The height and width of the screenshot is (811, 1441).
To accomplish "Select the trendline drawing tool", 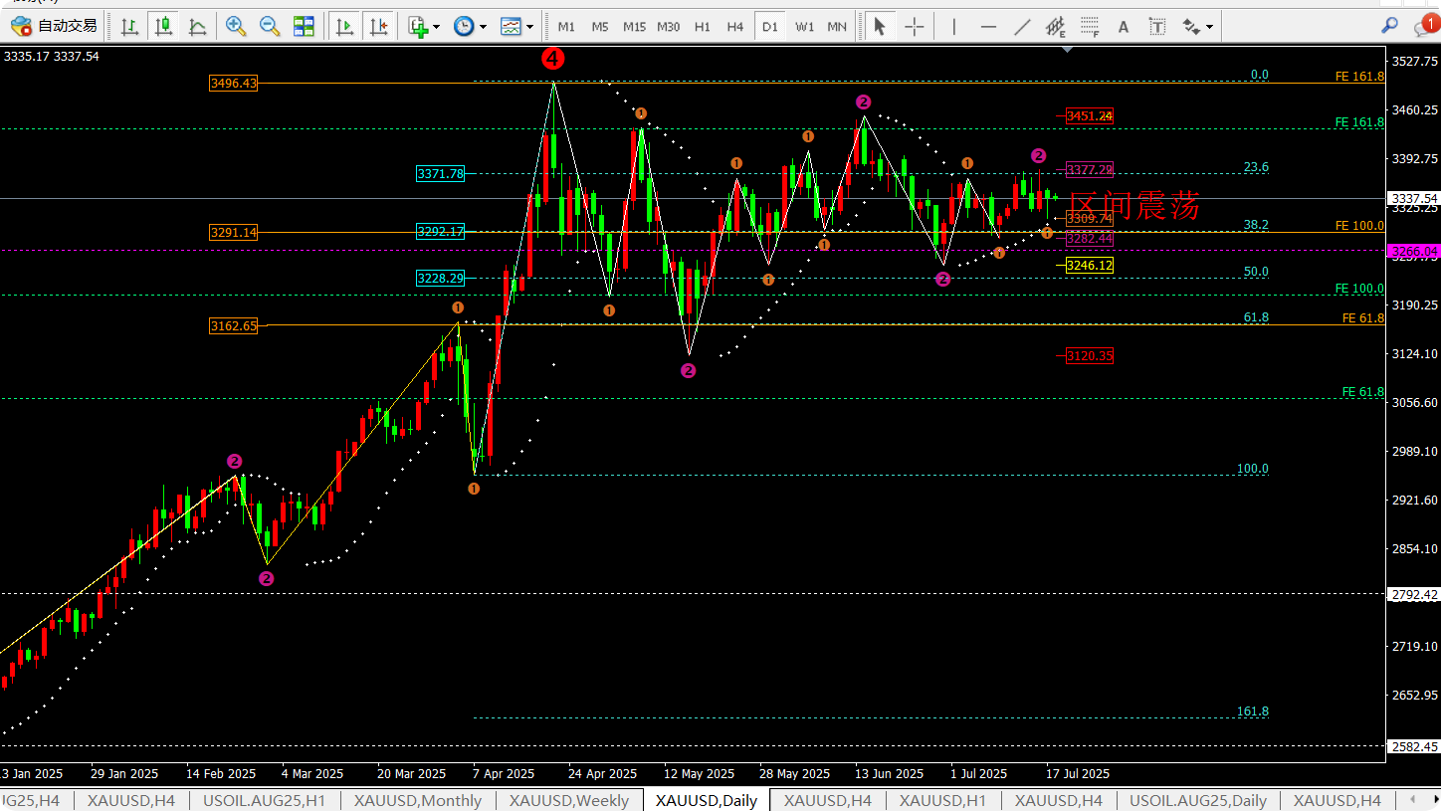I will click(x=1022, y=27).
